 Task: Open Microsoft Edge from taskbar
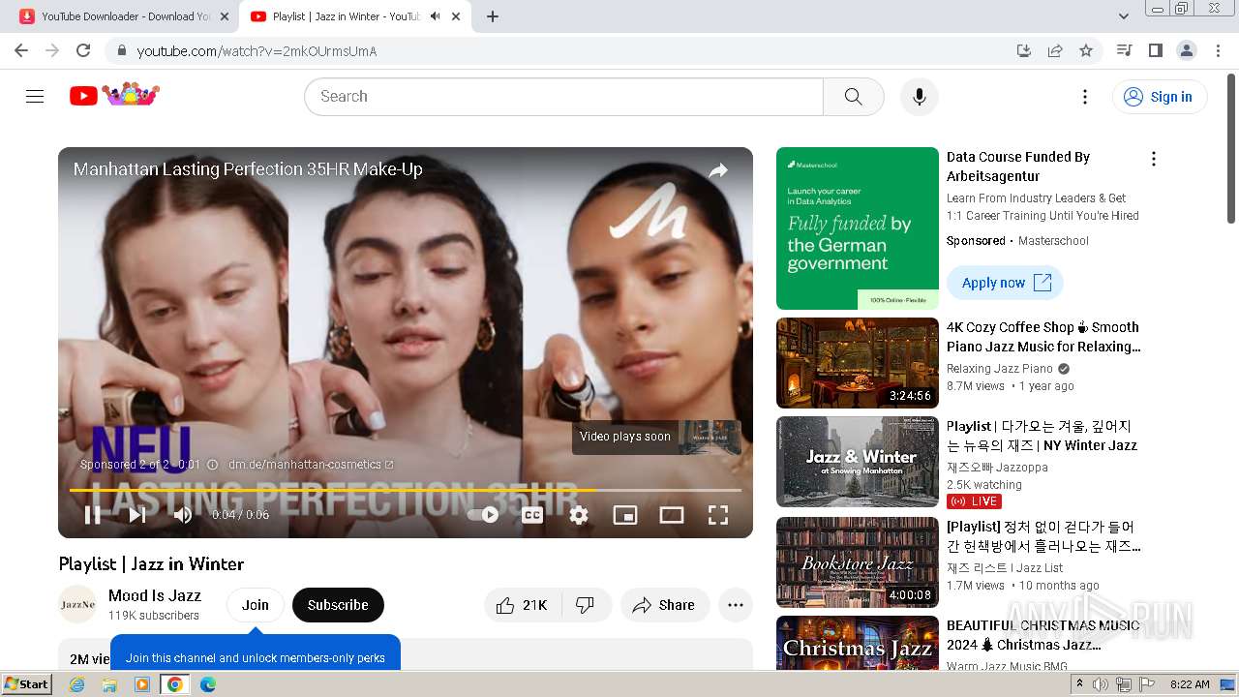207,684
